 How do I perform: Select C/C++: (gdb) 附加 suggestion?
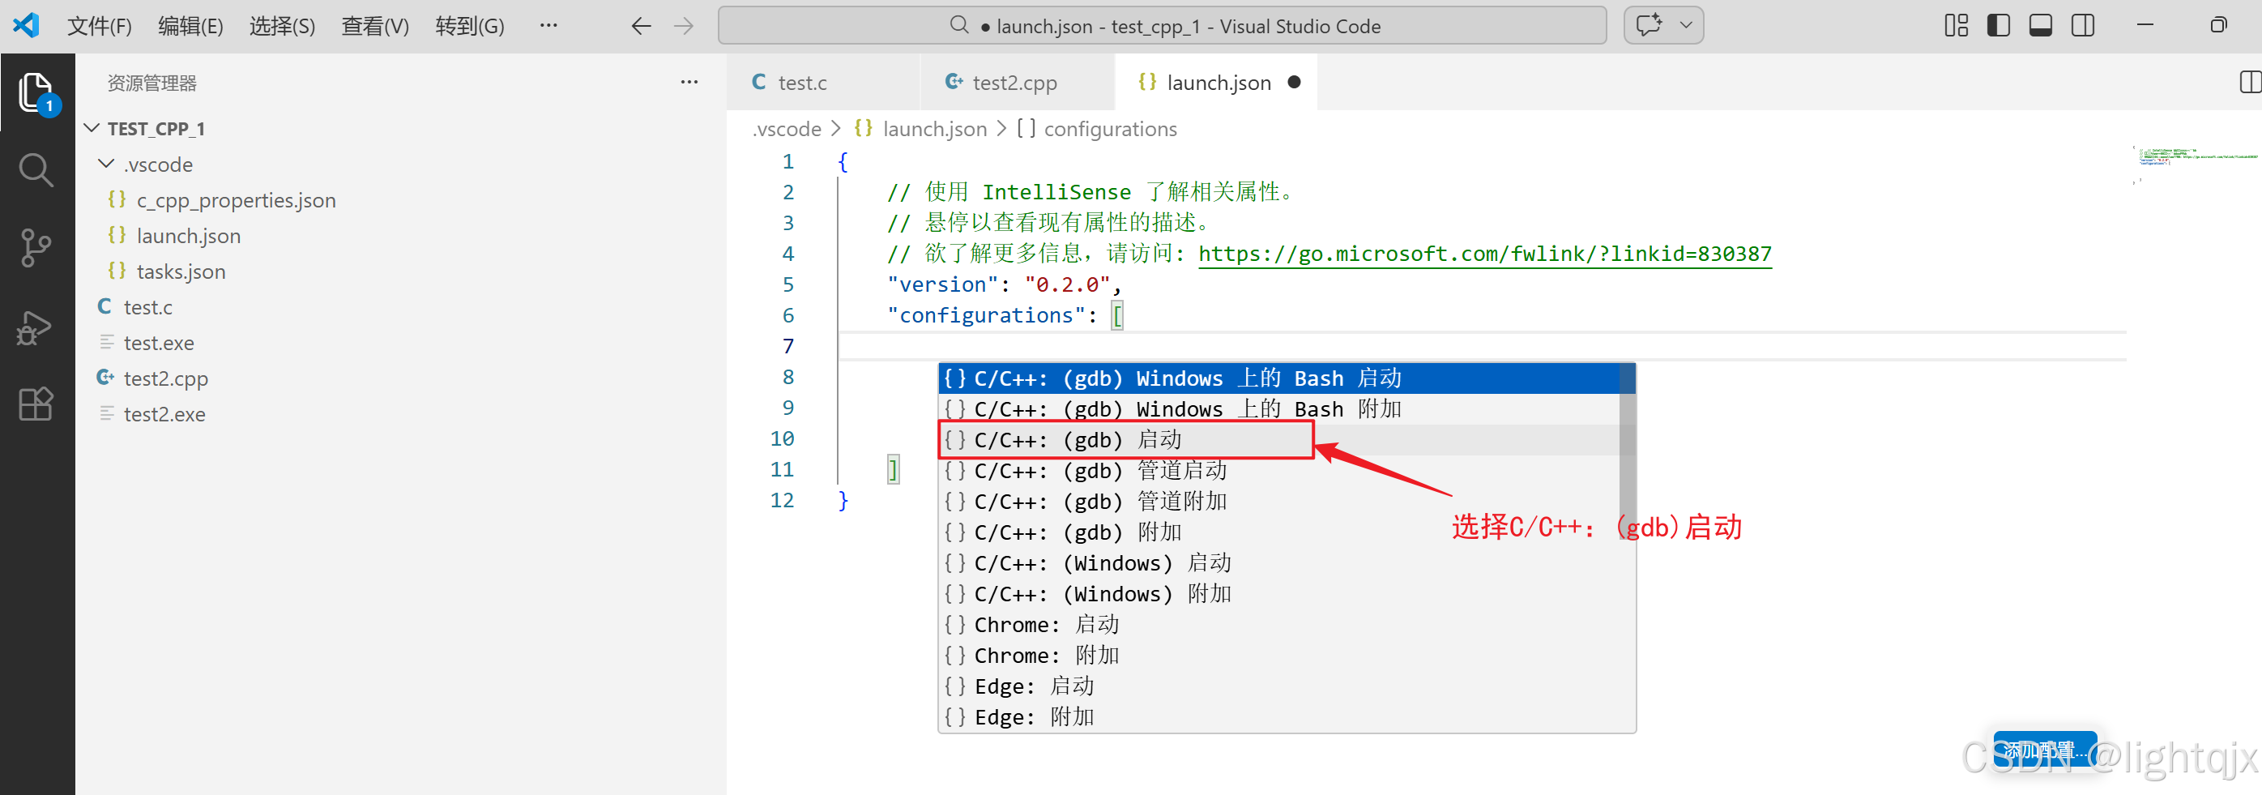tap(1279, 532)
